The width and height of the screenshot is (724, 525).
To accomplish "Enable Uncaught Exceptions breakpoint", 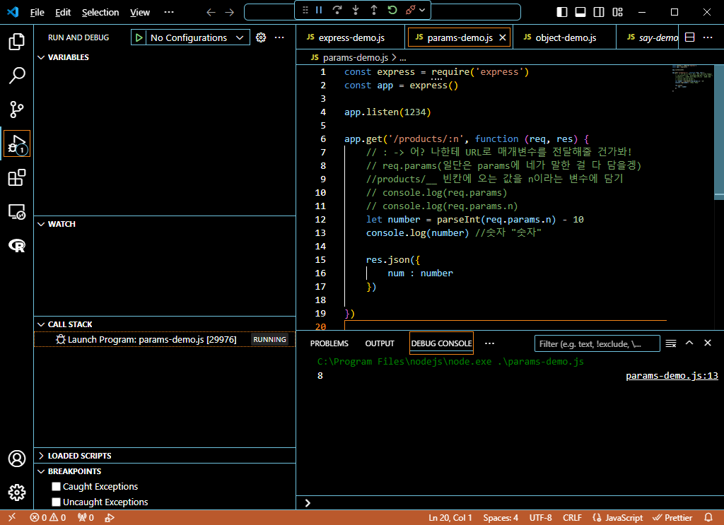I will pos(57,502).
